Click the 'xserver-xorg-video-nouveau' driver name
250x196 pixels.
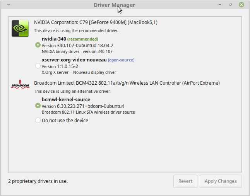tap(74, 60)
